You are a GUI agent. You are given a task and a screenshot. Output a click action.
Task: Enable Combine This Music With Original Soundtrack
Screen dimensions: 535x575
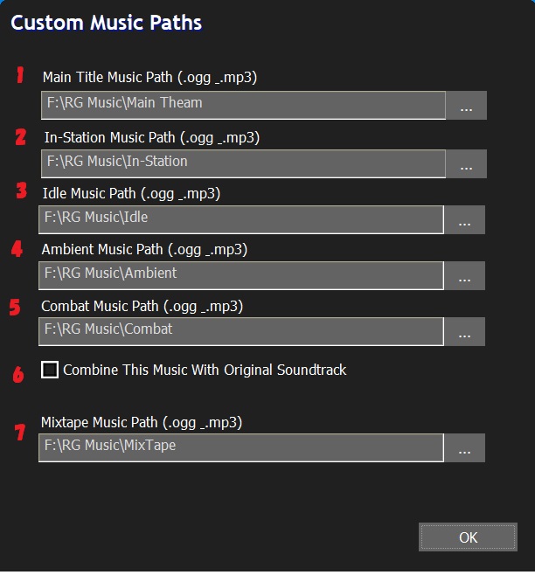[51, 371]
